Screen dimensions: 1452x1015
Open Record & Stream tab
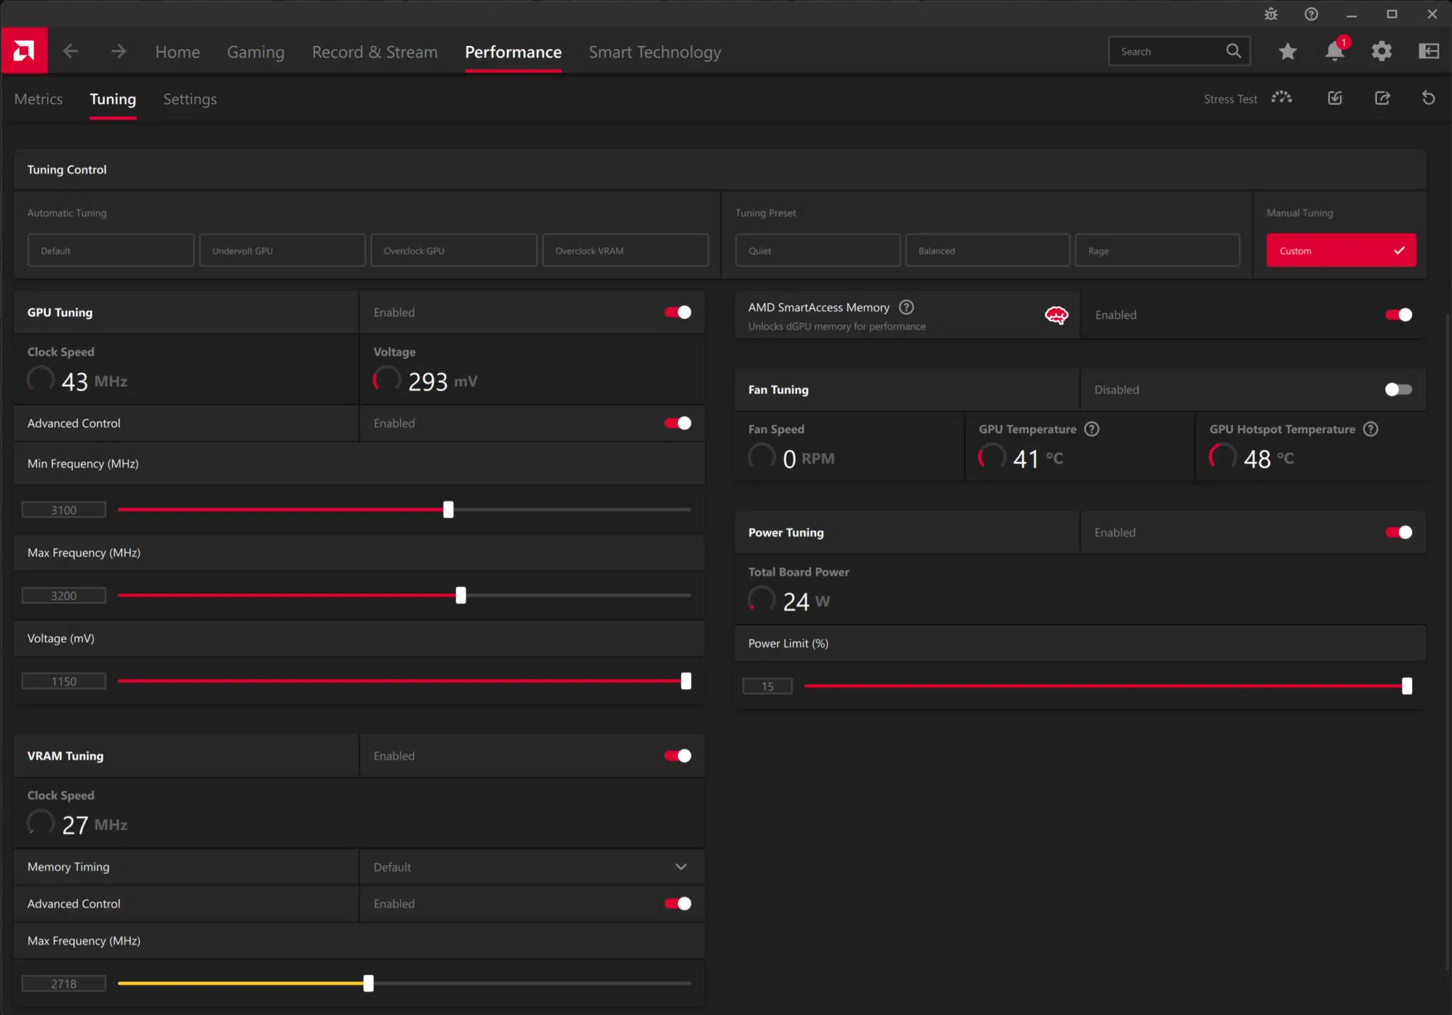click(374, 52)
